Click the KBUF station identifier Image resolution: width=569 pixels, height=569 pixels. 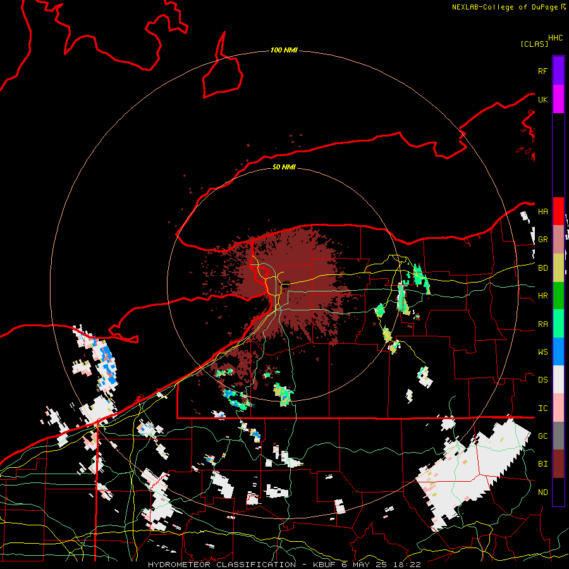tap(326, 565)
